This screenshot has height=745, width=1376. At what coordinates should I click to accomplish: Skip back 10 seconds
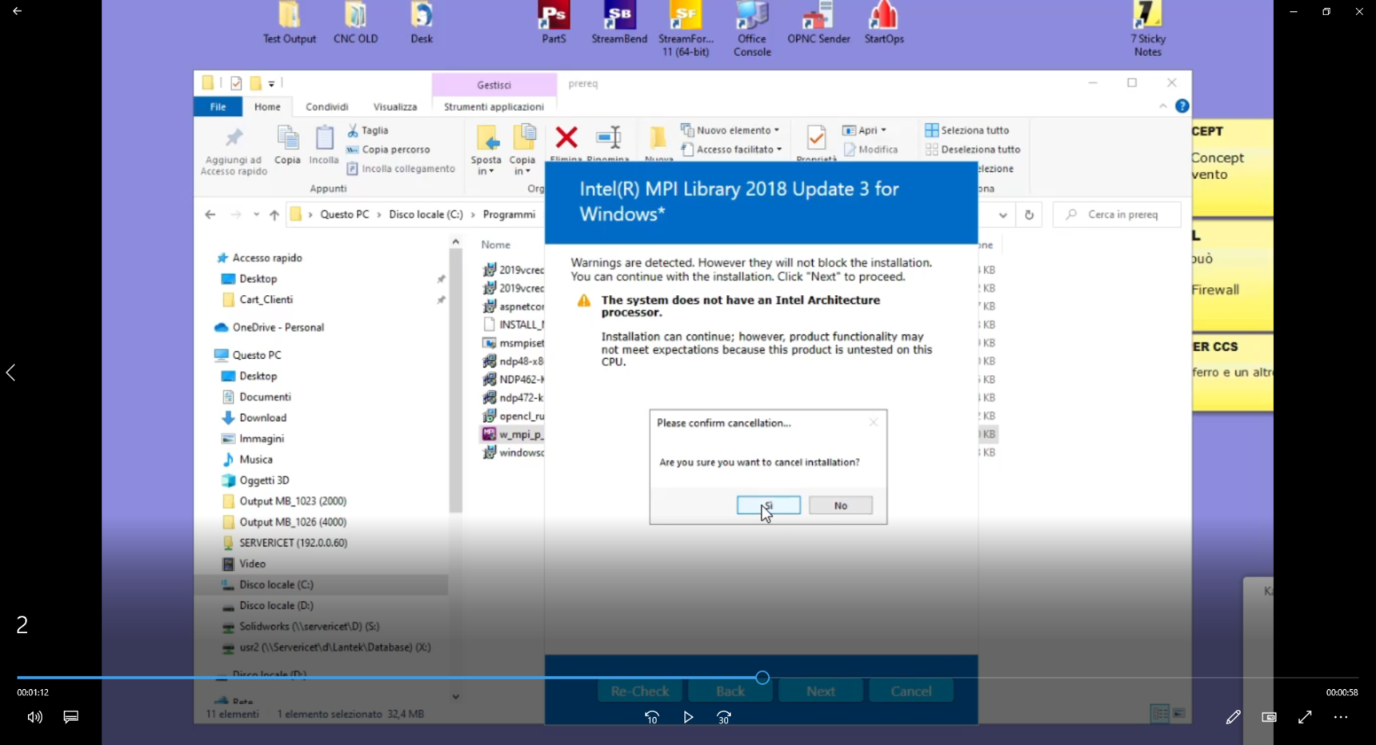(652, 718)
